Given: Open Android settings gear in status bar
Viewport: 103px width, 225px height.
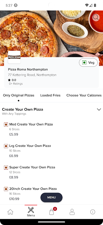Looking at the screenshot, I should point(16,5).
